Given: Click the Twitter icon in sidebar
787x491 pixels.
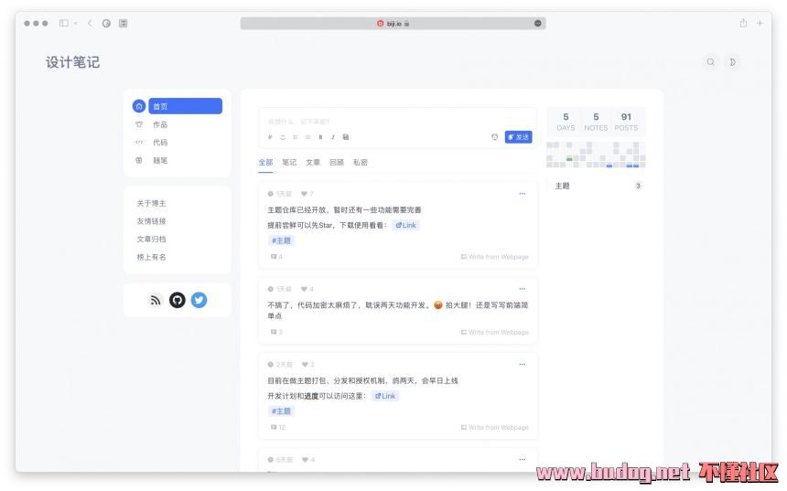Looking at the screenshot, I should [x=199, y=300].
